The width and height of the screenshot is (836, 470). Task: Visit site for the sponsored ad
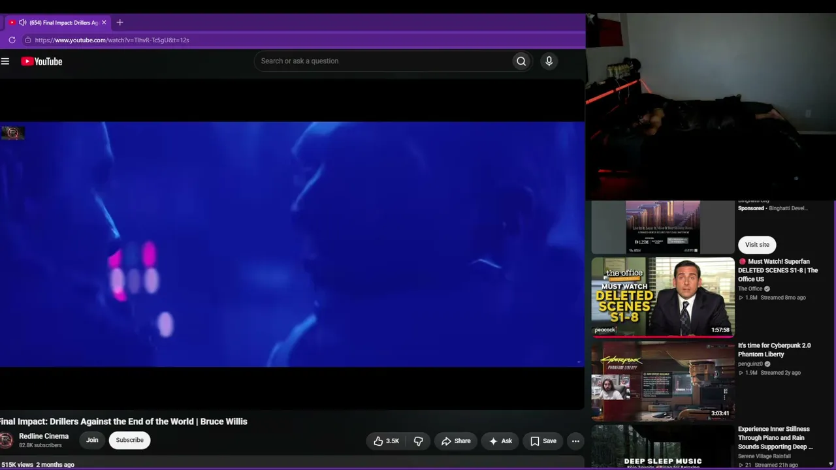click(757, 245)
